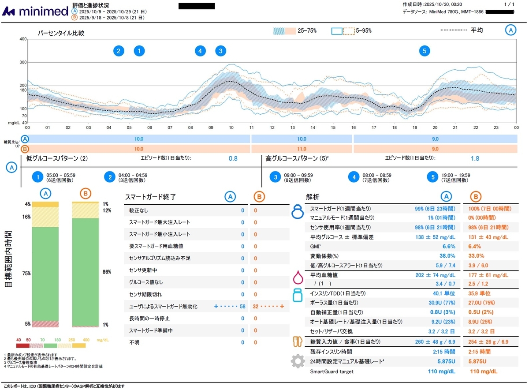Click the circled B icon in the スマートガード終了 header
Viewport: 529px width, 390px height.
(x=259, y=197)
